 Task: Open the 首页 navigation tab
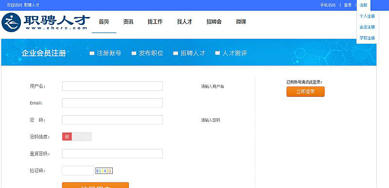[104, 22]
